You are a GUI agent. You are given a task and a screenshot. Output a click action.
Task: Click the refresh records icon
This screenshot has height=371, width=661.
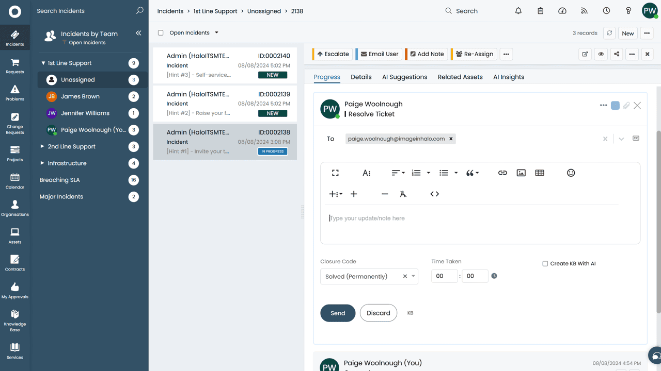[609, 33]
